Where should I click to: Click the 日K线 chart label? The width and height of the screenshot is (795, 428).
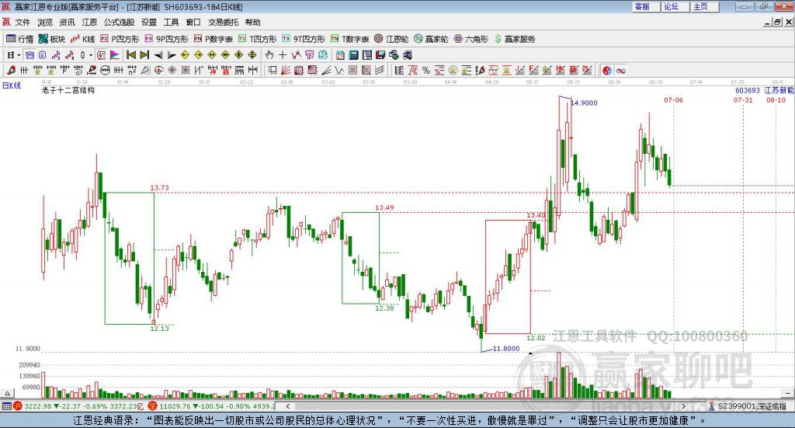pyautogui.click(x=12, y=85)
